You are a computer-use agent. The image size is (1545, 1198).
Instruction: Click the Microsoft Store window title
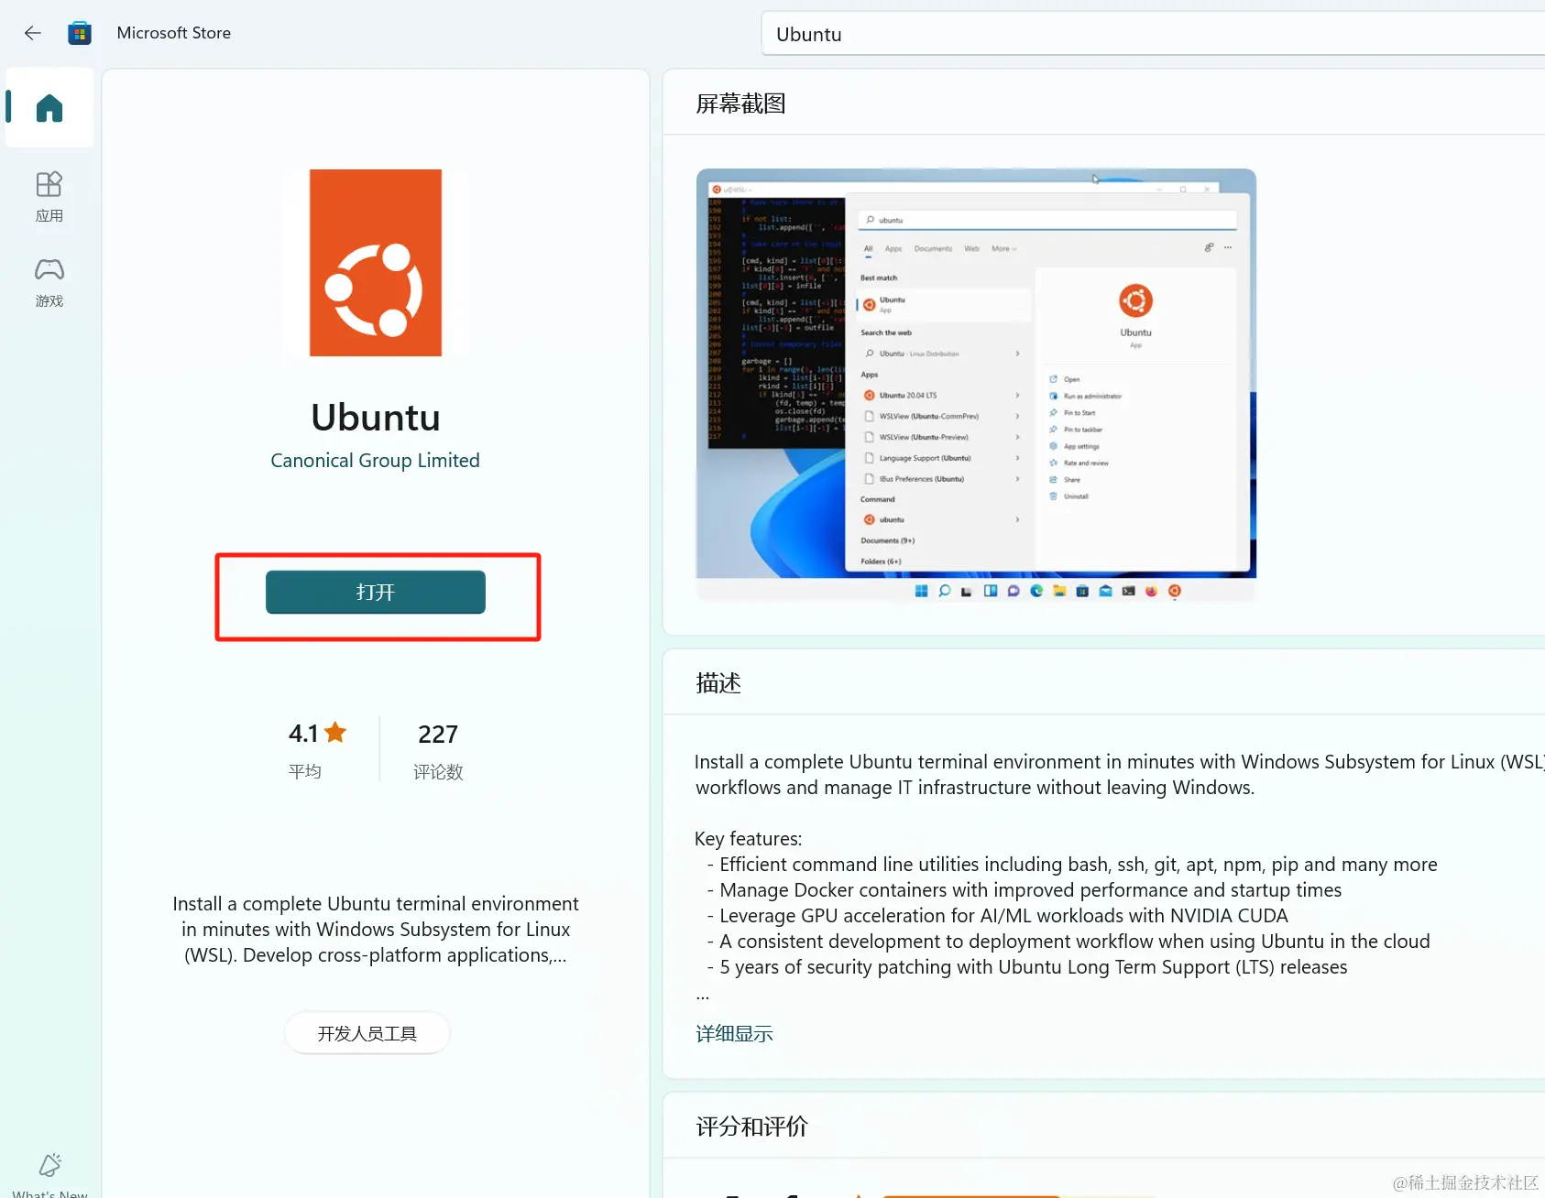pyautogui.click(x=174, y=33)
